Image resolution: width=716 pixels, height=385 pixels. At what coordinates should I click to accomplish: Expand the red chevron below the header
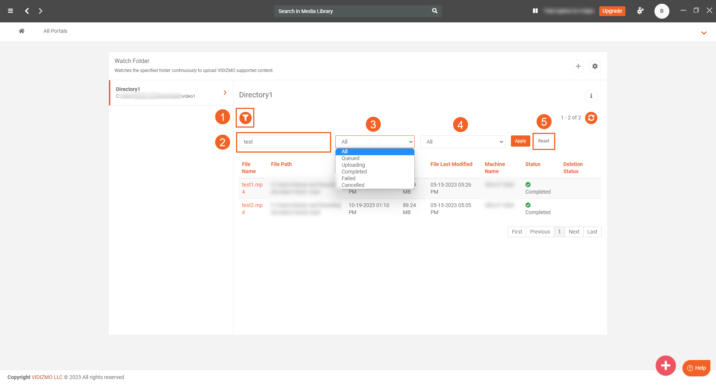(704, 33)
